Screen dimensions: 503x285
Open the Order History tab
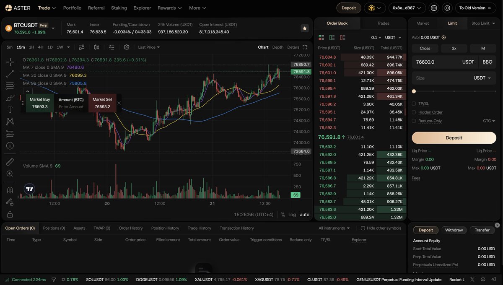click(x=131, y=228)
